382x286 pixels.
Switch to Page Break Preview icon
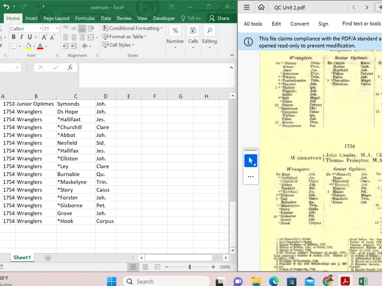157,267
